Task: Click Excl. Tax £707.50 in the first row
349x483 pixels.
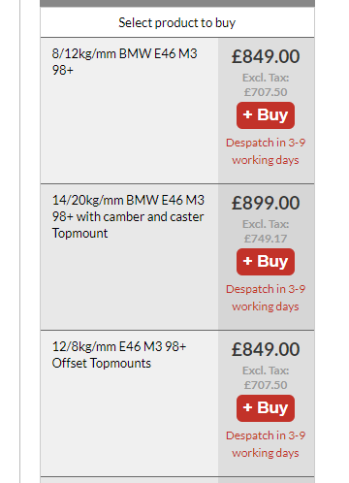Action: point(266,85)
